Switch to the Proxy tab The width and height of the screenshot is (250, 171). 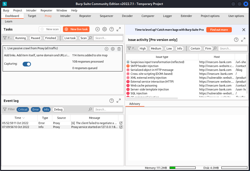tap(48, 16)
